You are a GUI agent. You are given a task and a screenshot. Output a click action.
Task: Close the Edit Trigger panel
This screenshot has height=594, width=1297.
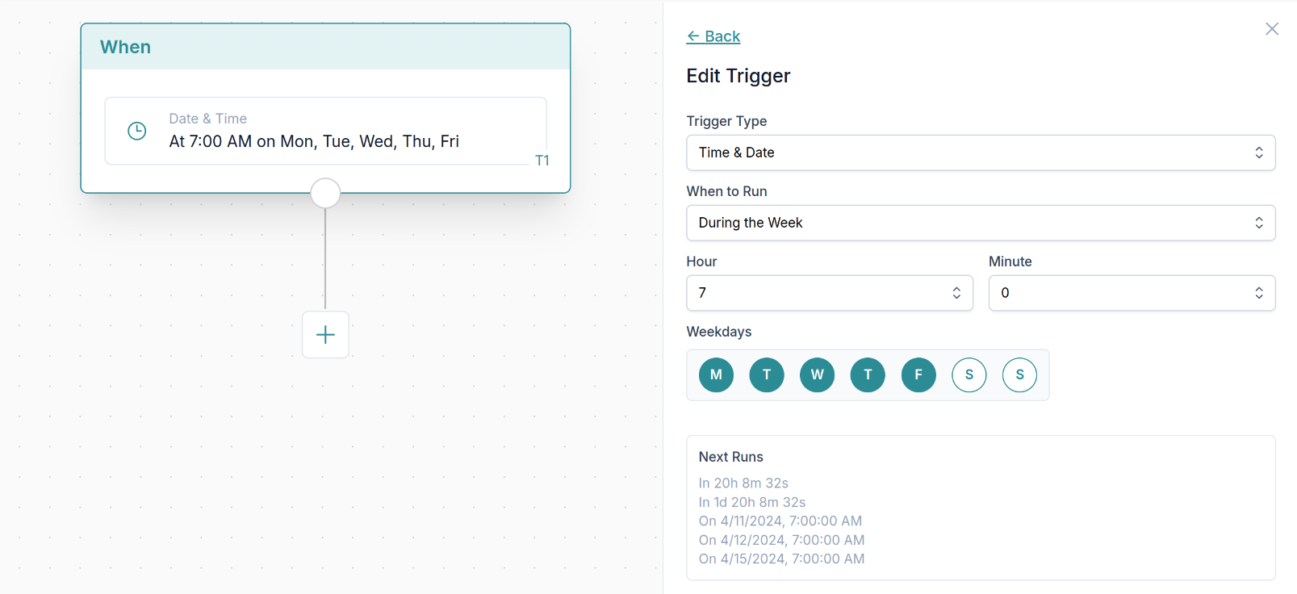(x=1272, y=29)
